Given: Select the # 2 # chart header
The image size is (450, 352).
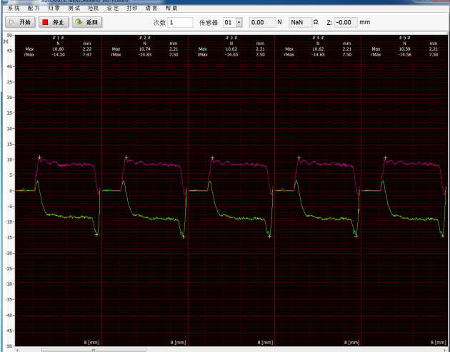Looking at the screenshot, I should 145,38.
